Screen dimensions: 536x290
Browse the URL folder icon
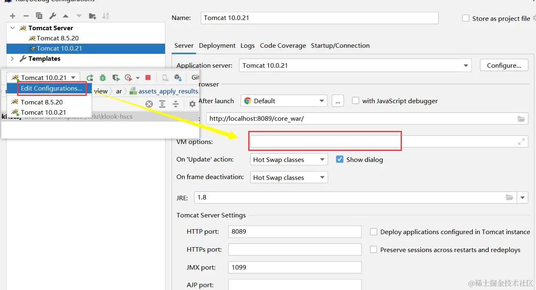pos(521,119)
